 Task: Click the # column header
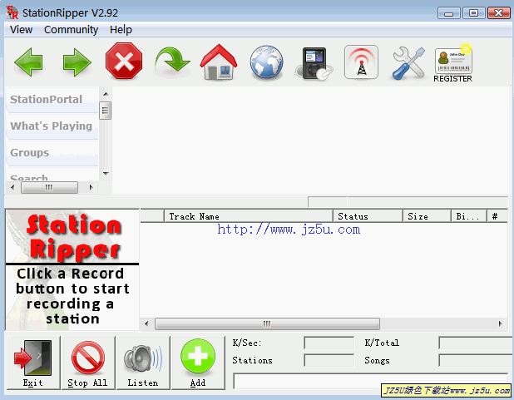coord(497,216)
